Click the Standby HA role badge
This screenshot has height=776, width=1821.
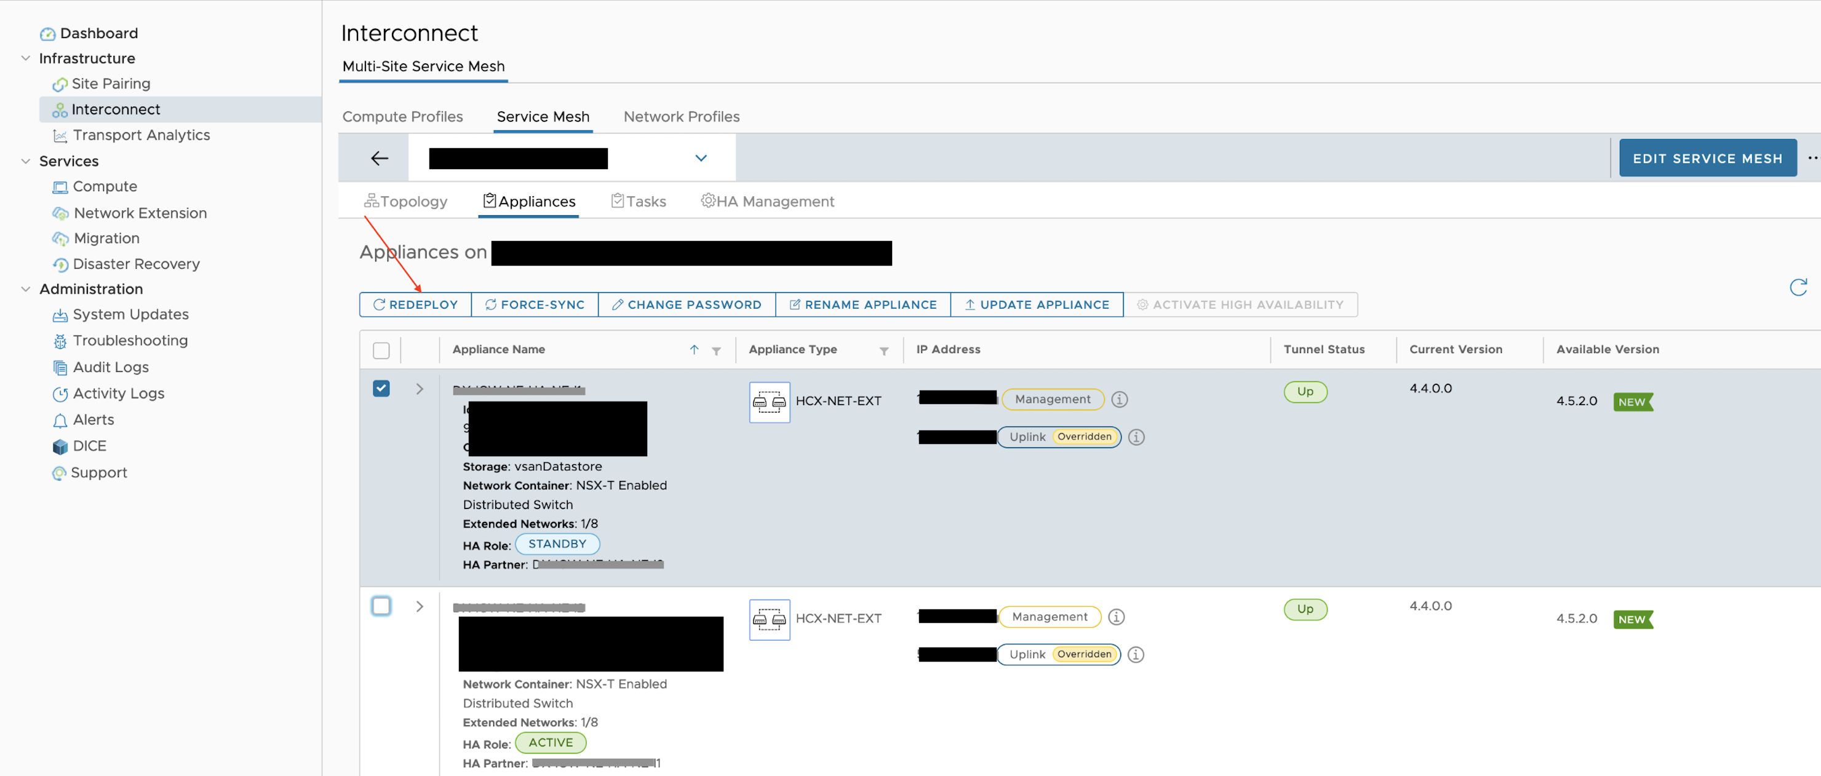tap(557, 544)
